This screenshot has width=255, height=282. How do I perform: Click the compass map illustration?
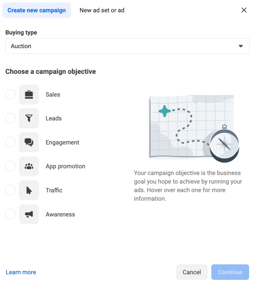tap(194, 128)
